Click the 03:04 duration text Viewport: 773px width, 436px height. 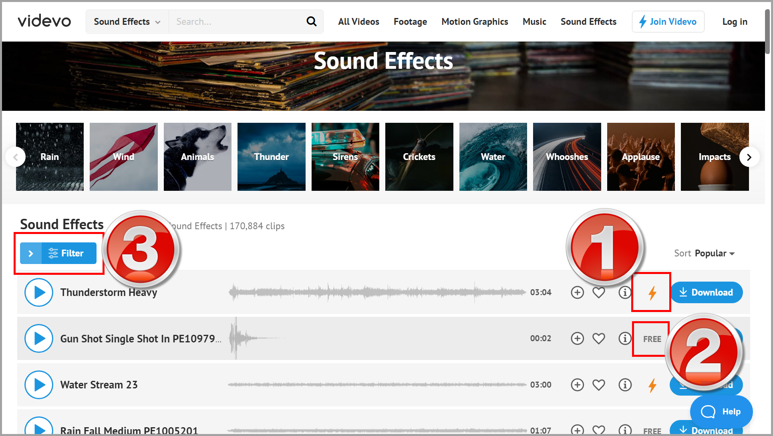[541, 292]
